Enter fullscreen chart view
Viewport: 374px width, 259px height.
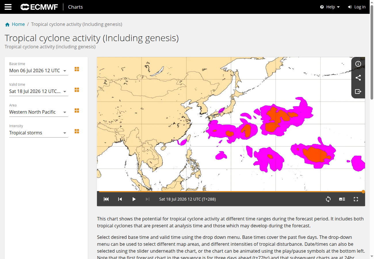pyautogui.click(x=356, y=199)
